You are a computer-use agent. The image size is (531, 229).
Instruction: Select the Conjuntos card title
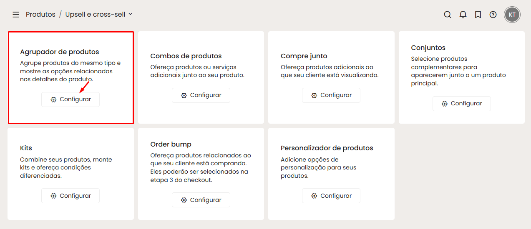(428, 48)
